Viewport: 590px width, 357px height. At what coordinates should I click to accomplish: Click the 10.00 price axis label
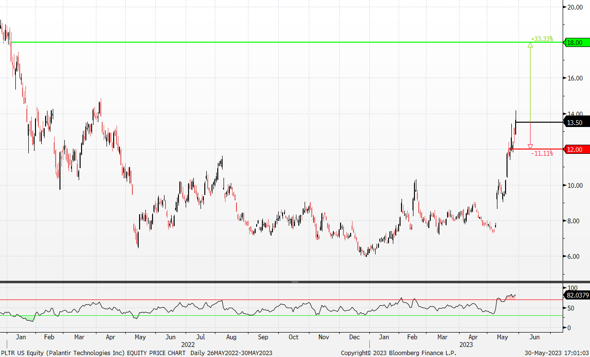tap(575, 185)
